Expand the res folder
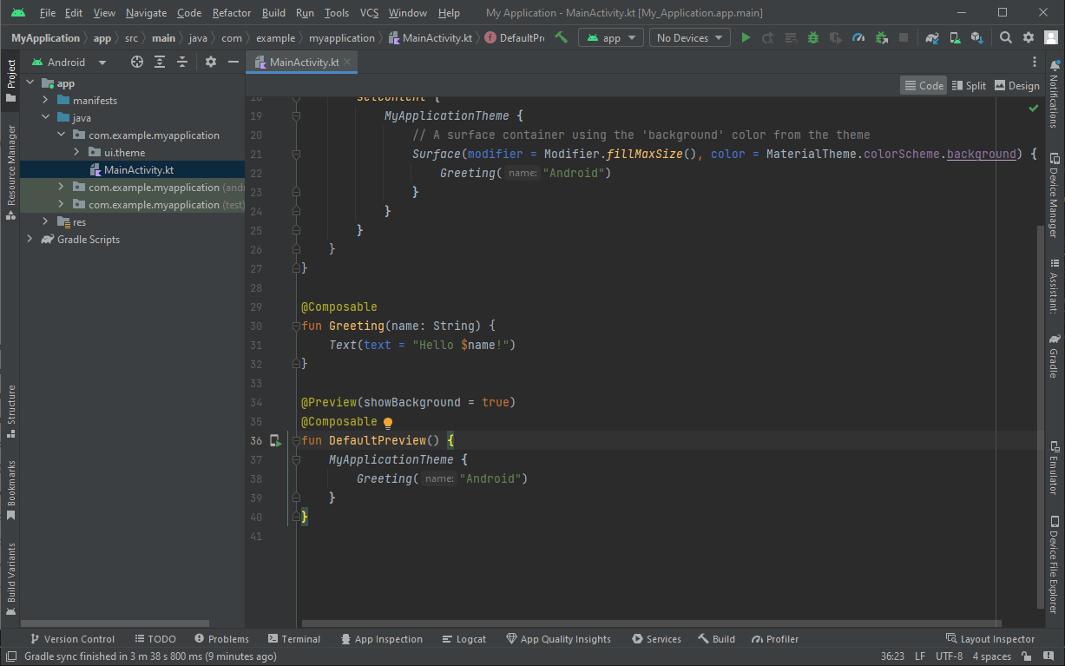1065x666 pixels. tap(46, 222)
